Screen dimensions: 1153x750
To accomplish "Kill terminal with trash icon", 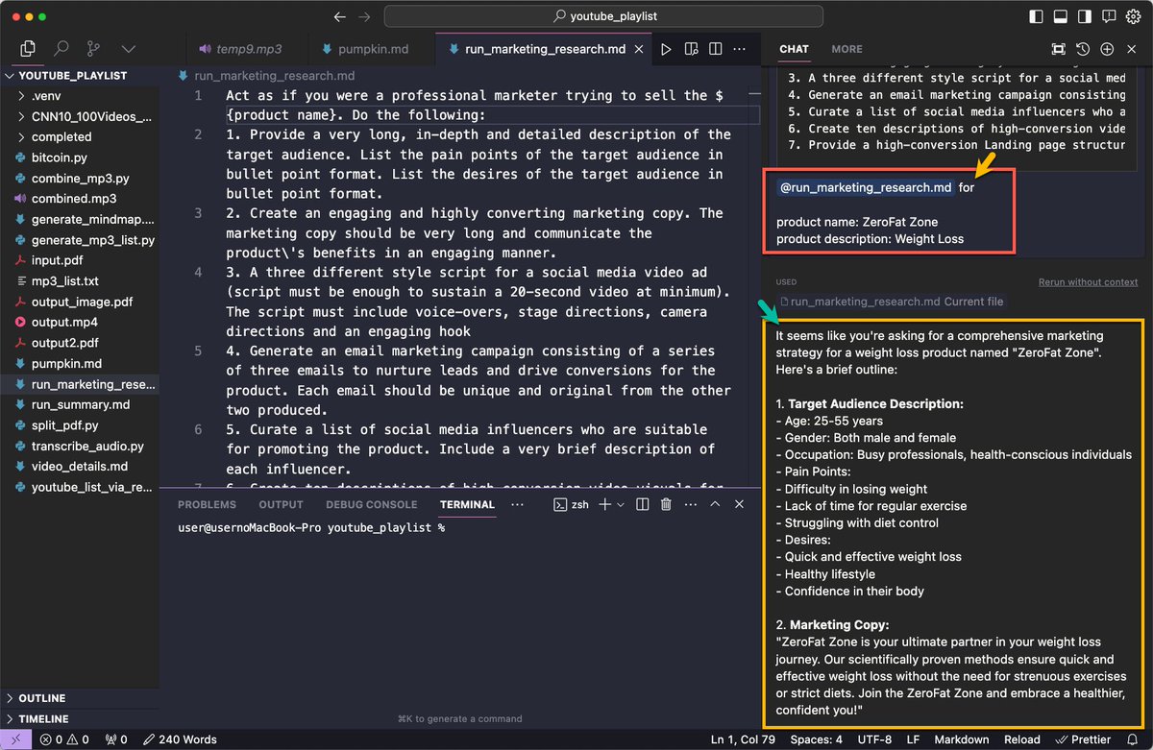I will pos(666,504).
